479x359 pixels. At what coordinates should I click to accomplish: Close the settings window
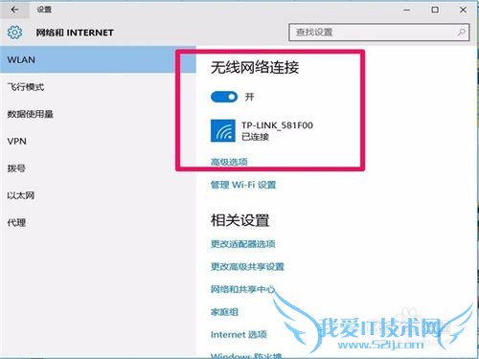click(463, 10)
